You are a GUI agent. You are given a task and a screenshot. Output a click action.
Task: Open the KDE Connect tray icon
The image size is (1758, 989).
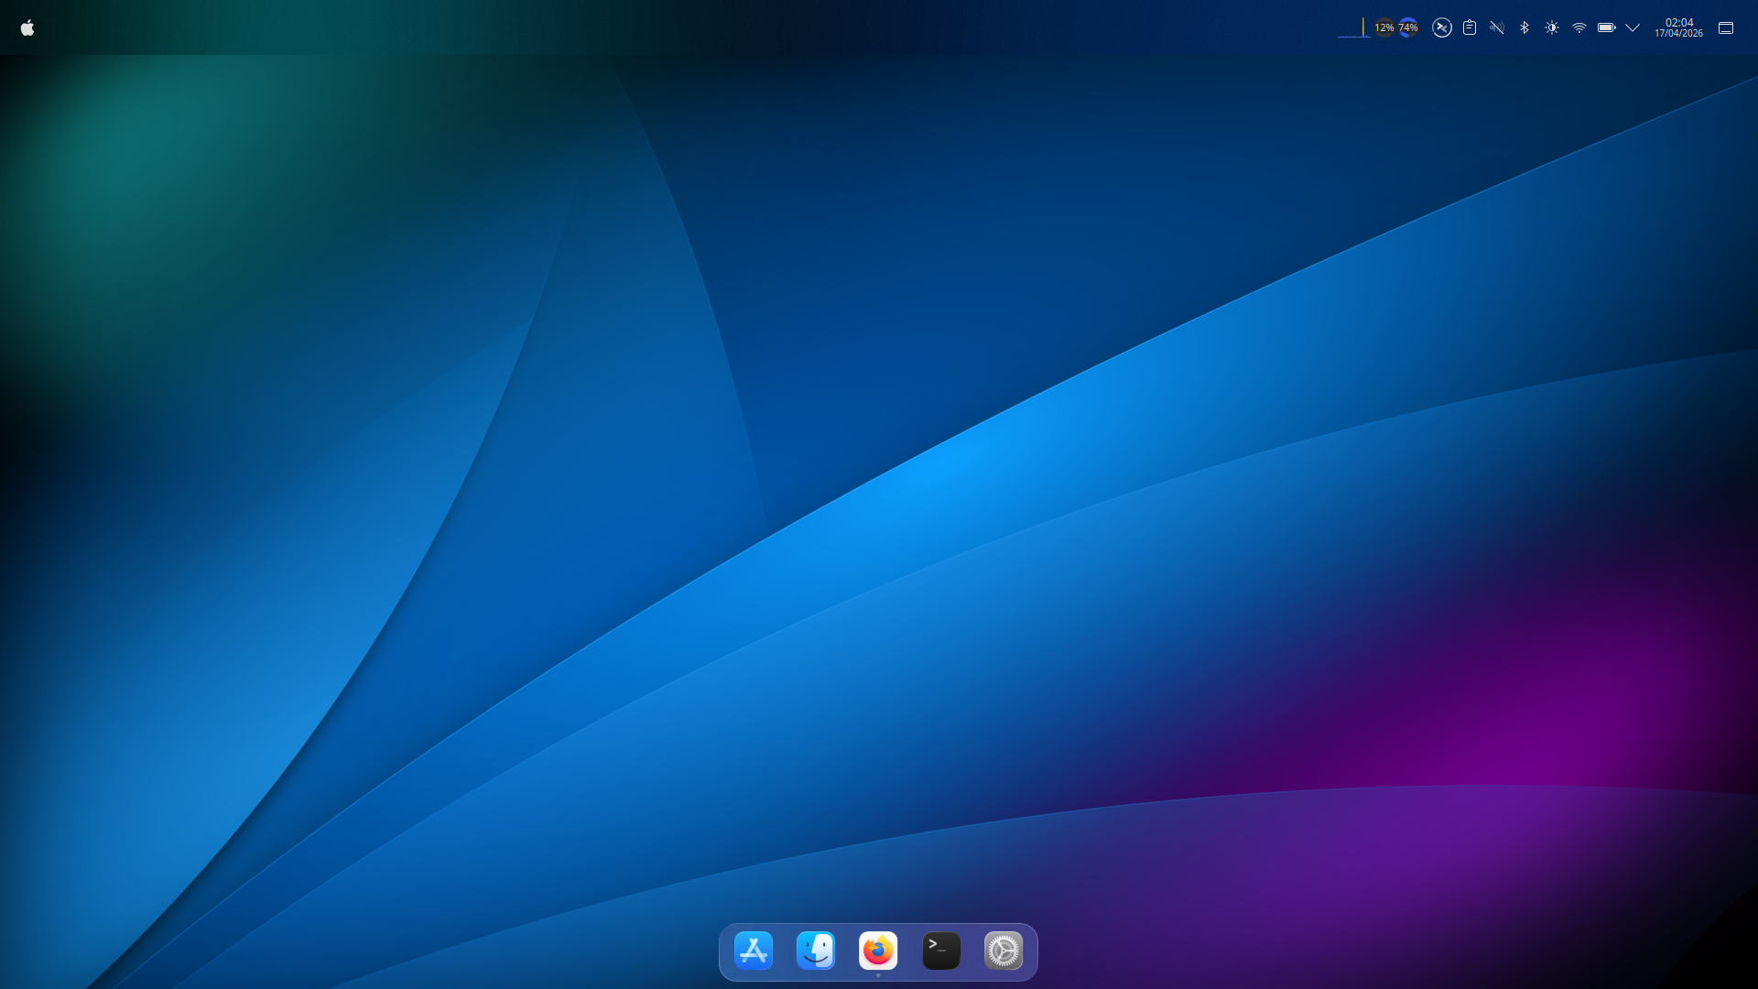(x=1442, y=28)
